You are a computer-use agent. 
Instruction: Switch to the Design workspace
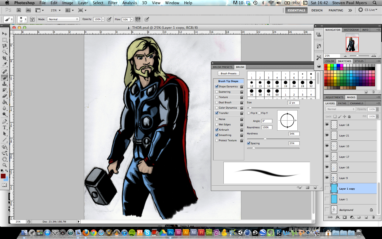pyautogui.click(x=317, y=10)
